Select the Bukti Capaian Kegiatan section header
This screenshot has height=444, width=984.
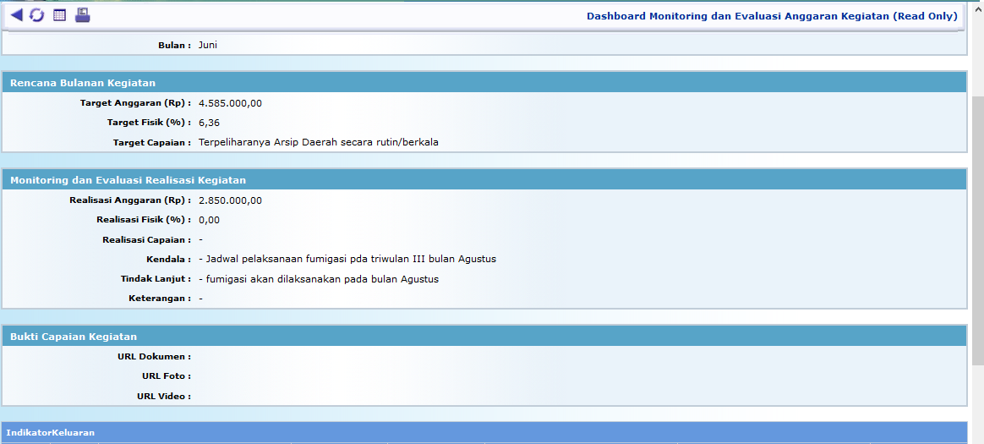[74, 337]
